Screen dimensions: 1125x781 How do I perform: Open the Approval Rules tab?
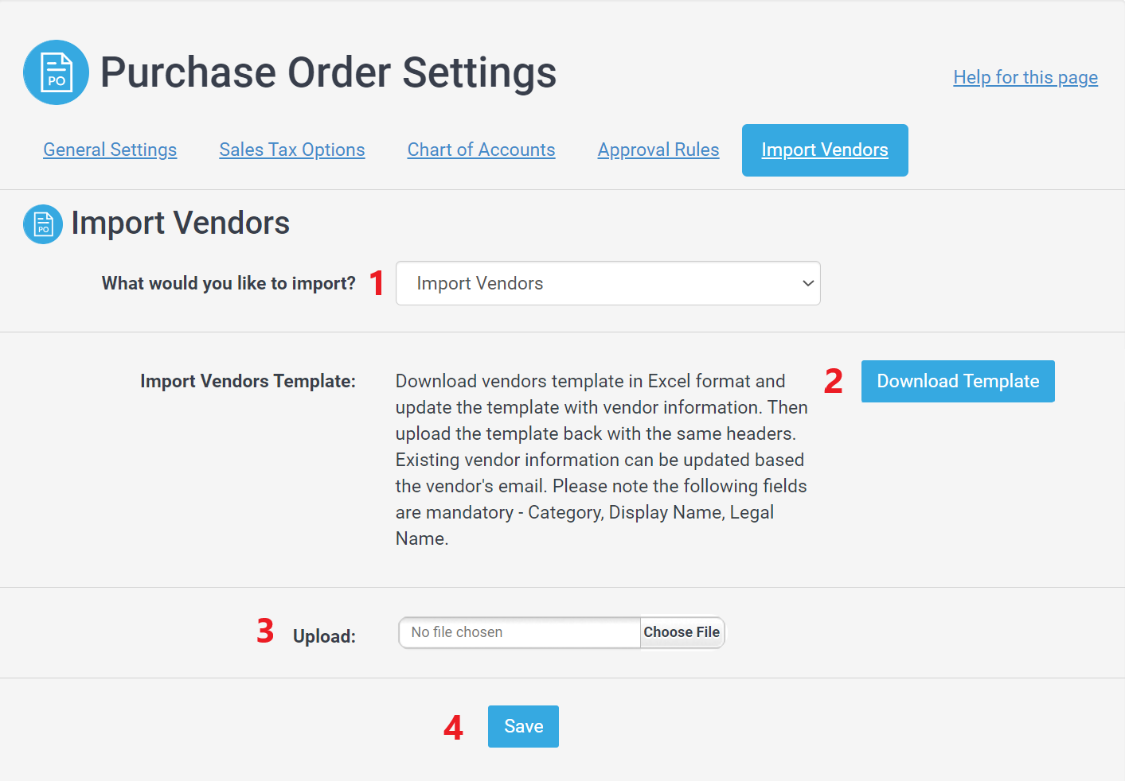pyautogui.click(x=658, y=150)
